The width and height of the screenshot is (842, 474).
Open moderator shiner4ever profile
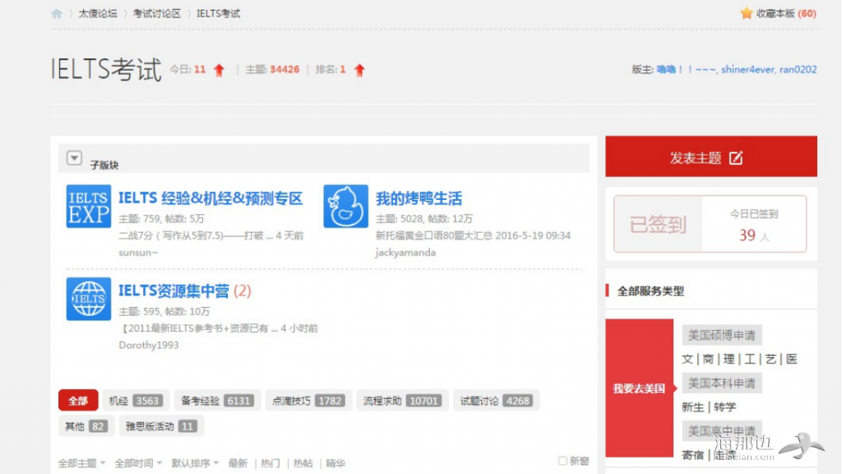pyautogui.click(x=747, y=69)
